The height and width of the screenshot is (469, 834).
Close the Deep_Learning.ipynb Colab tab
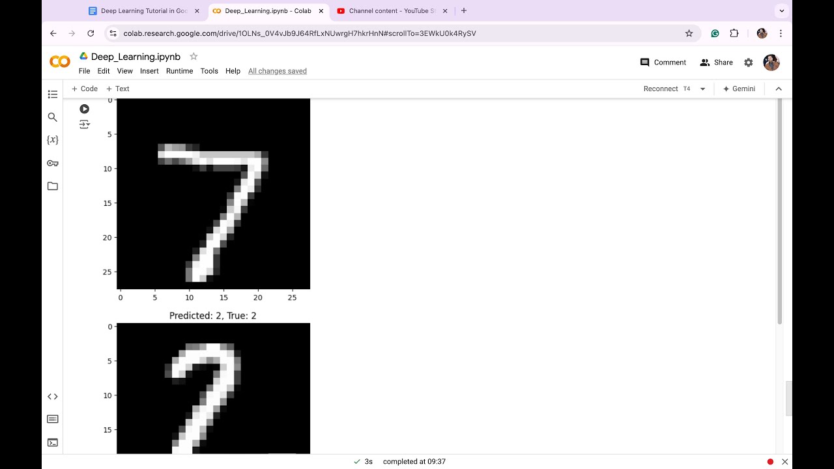point(321,11)
